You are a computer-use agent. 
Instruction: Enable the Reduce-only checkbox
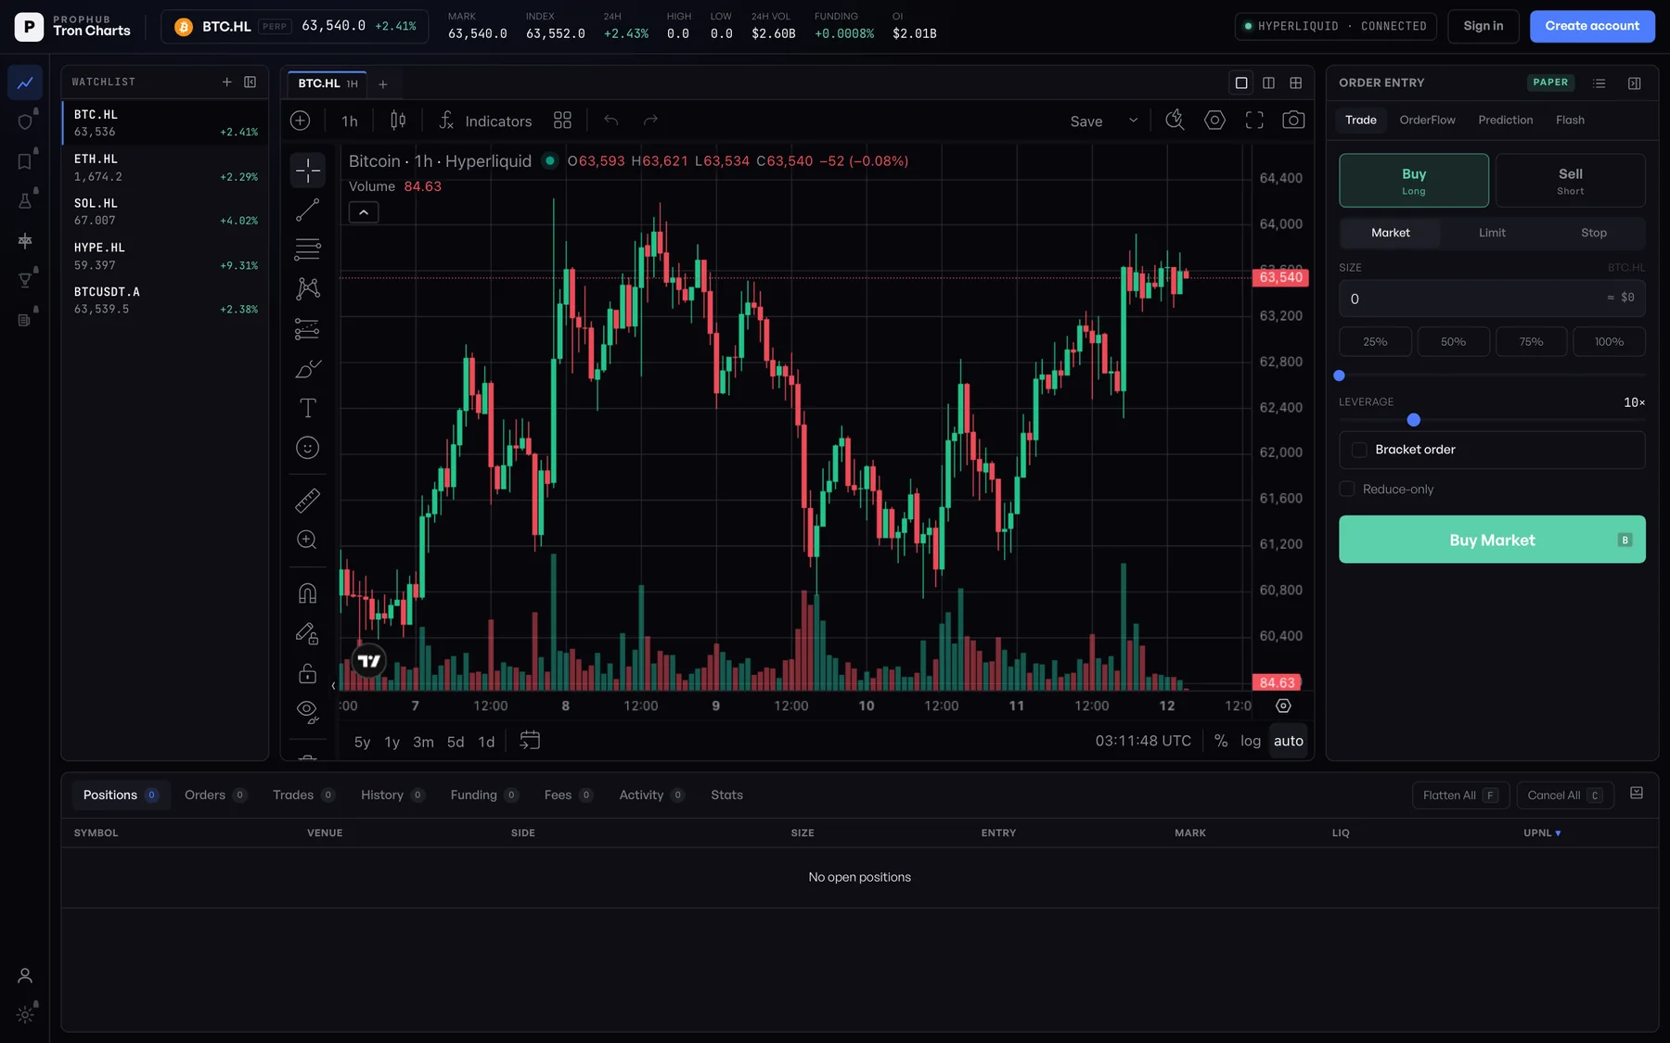(x=1346, y=489)
